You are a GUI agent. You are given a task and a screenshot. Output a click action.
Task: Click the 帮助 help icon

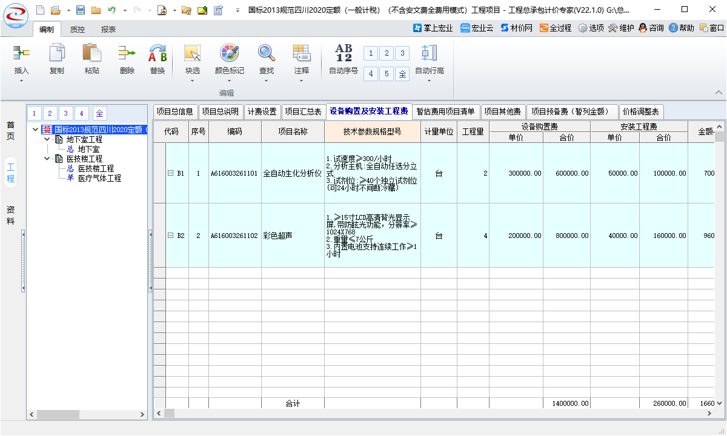click(682, 28)
